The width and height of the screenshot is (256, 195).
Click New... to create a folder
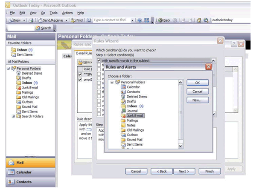198,100
